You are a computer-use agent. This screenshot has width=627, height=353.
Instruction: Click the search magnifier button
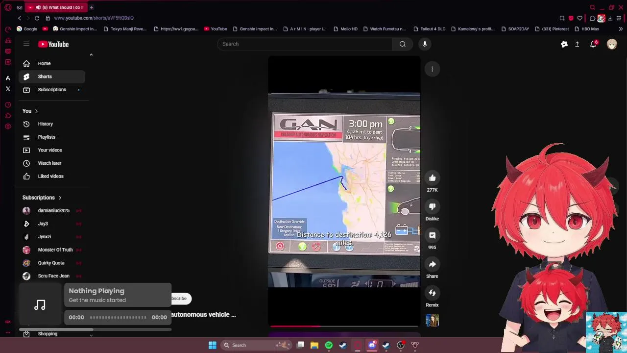402,44
